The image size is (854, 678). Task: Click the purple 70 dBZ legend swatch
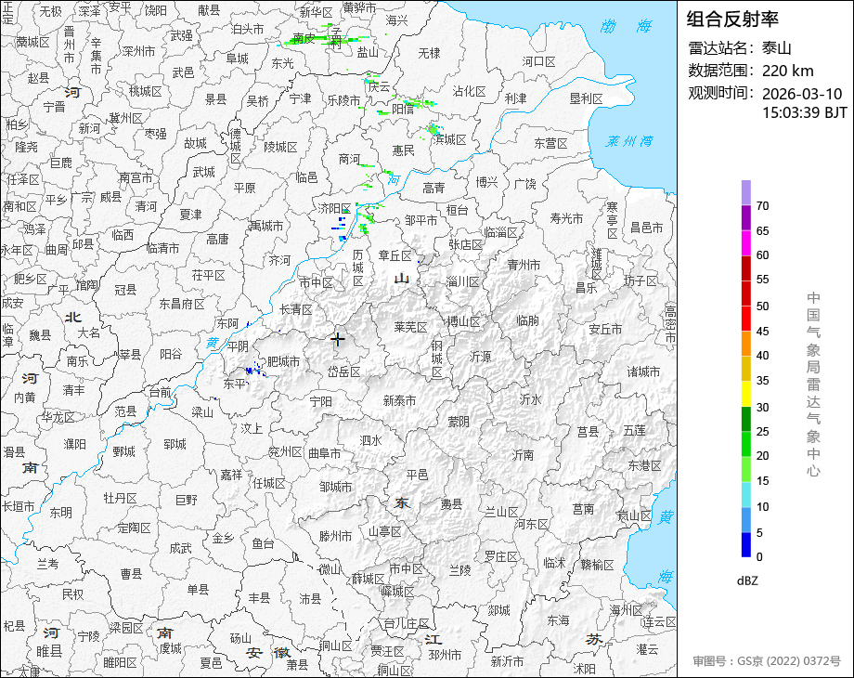746,192
